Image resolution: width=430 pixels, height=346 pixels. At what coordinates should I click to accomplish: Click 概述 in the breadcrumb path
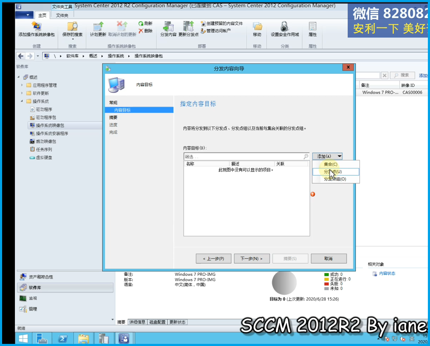93,56
